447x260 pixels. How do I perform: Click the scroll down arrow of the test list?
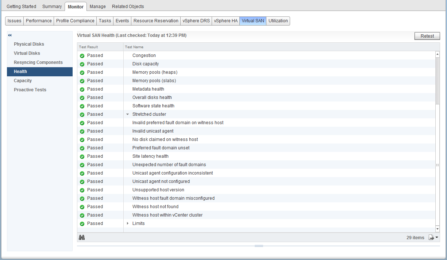[437, 228]
